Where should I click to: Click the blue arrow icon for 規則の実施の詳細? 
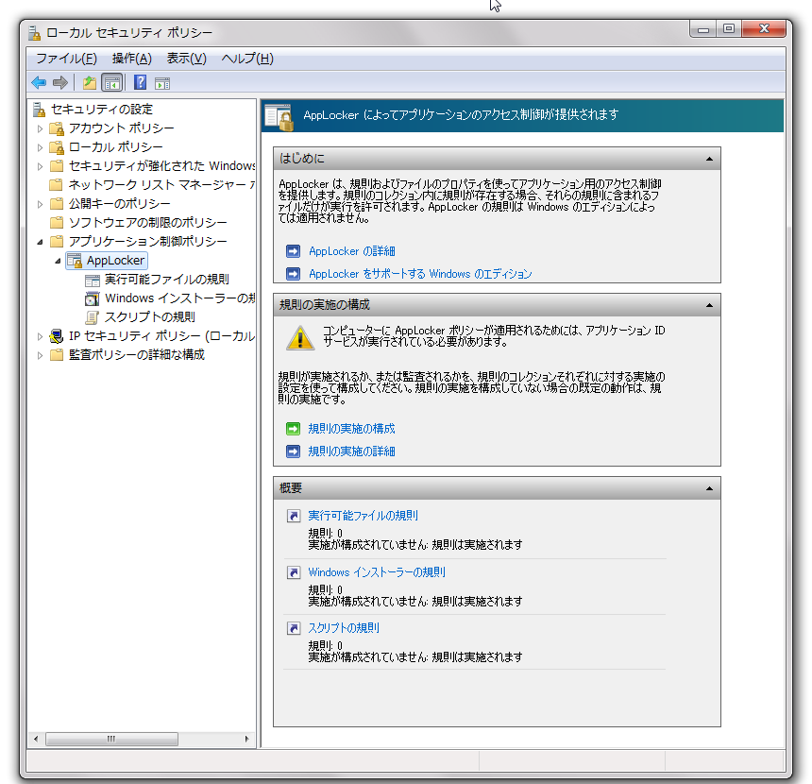click(293, 452)
